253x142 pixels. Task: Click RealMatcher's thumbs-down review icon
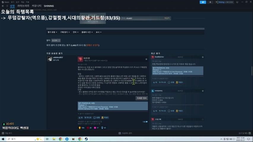153,57
